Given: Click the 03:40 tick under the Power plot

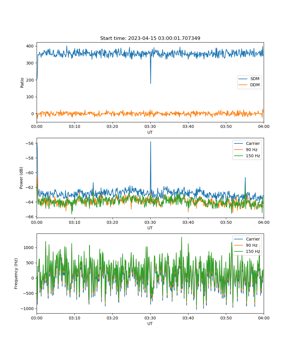Looking at the screenshot, I should (188, 222).
